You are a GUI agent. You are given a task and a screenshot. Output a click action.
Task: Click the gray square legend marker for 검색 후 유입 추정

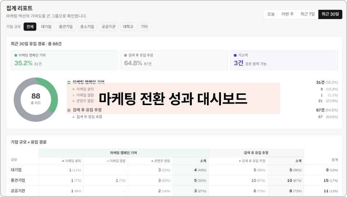click(69, 110)
